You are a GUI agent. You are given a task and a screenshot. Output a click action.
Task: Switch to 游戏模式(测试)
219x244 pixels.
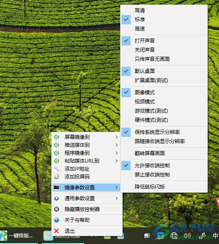(164, 111)
